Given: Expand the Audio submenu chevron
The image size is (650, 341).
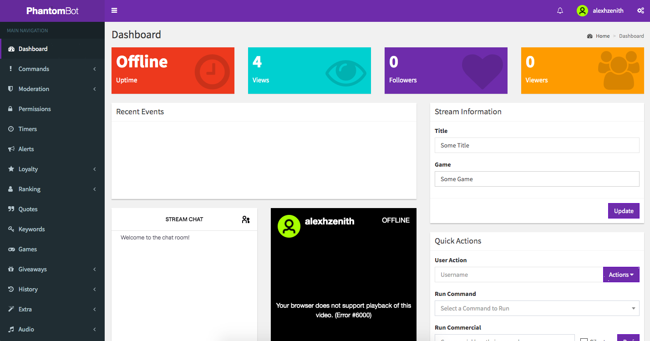Looking at the screenshot, I should [x=95, y=329].
